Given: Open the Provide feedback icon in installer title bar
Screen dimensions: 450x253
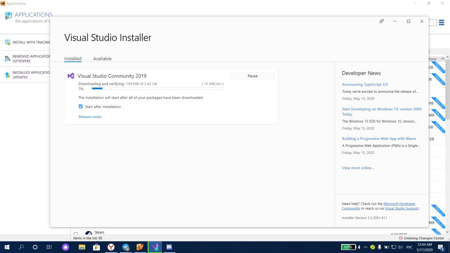Looking at the screenshot, I should (381, 21).
